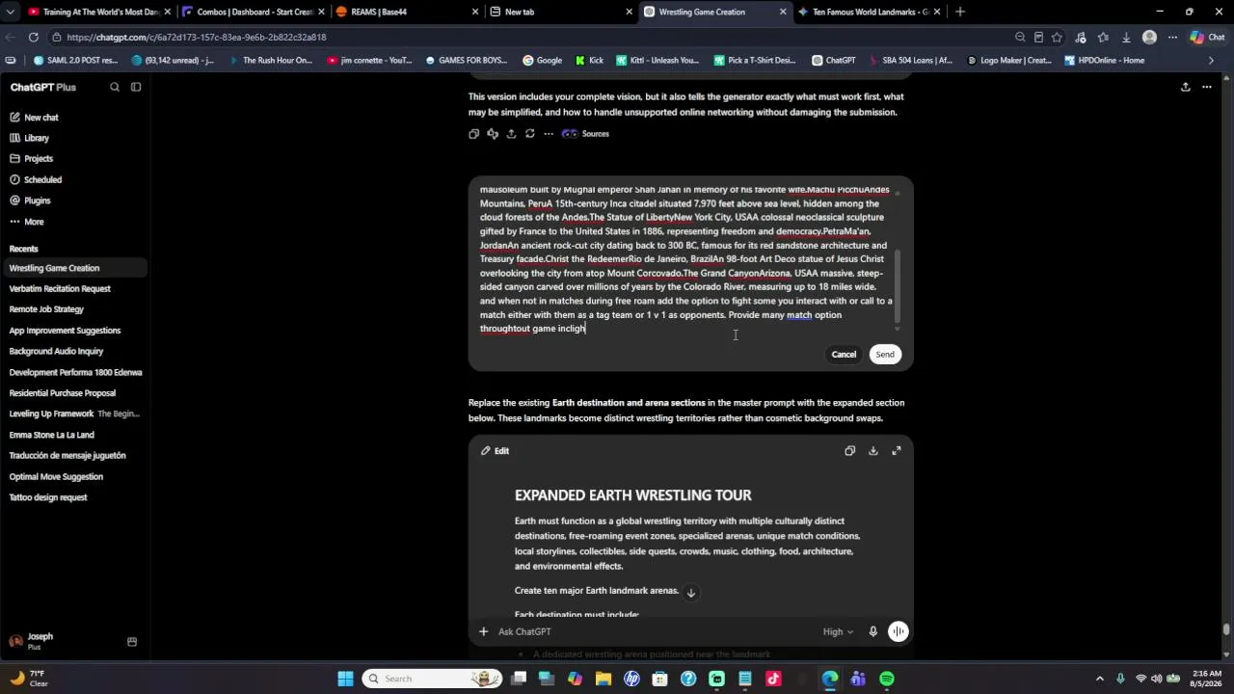Image resolution: width=1234 pixels, height=694 pixels.
Task: Add page to favorites with star icon
Action: point(1057,37)
